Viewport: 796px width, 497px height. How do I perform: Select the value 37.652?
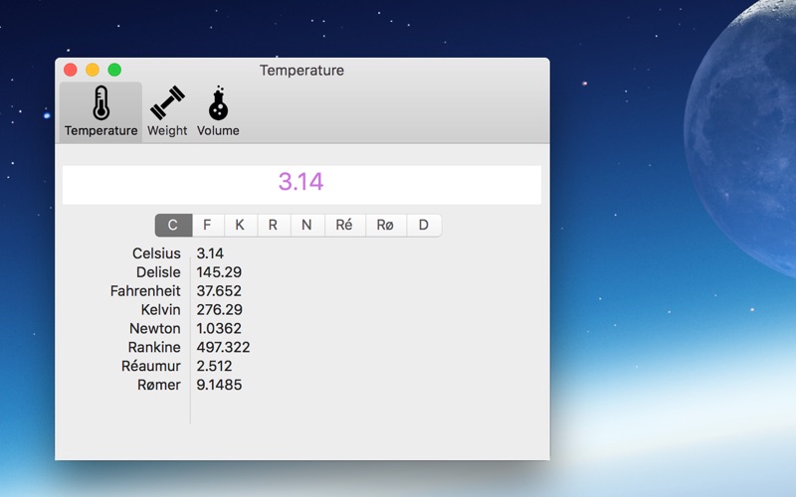coord(219,290)
